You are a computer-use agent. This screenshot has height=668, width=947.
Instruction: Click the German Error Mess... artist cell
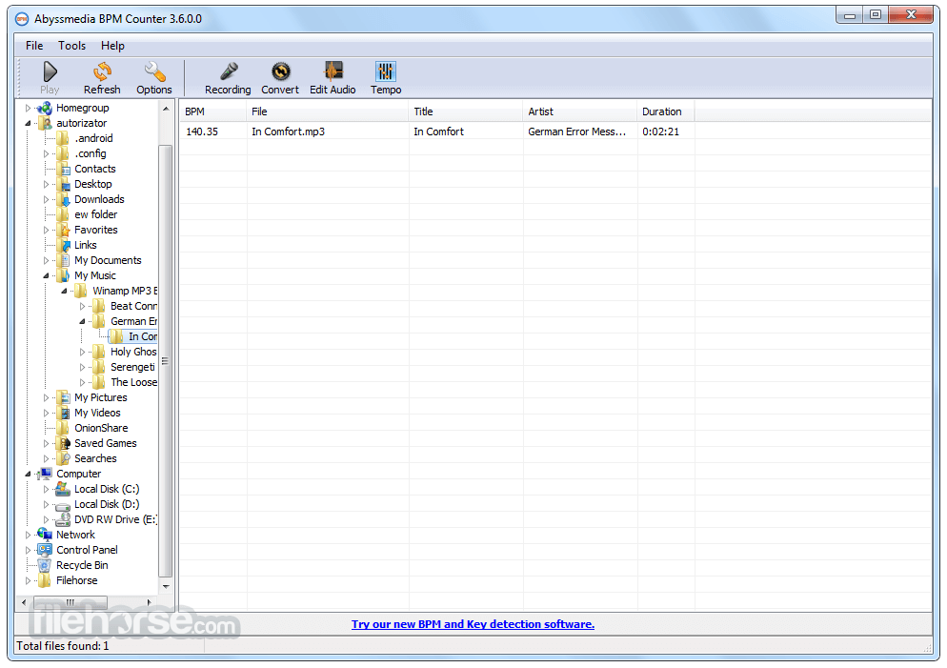coord(576,132)
